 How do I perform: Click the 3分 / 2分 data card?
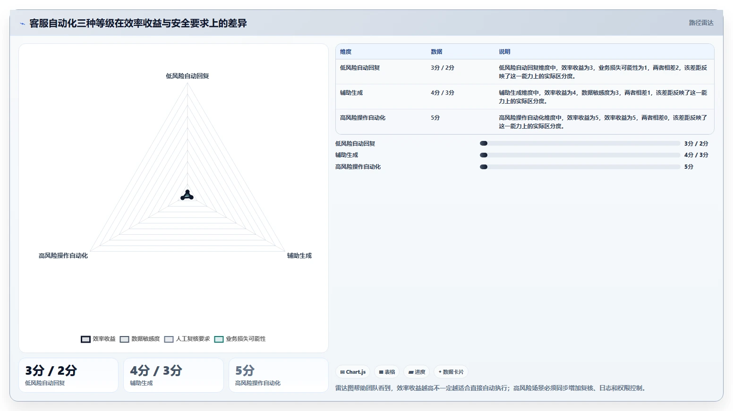pos(68,375)
